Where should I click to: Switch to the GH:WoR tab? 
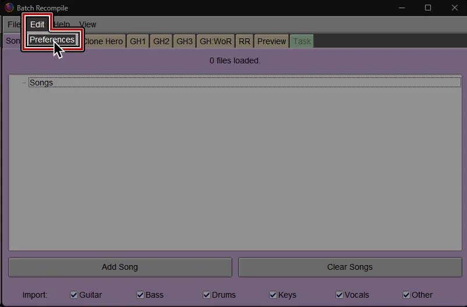coord(215,41)
